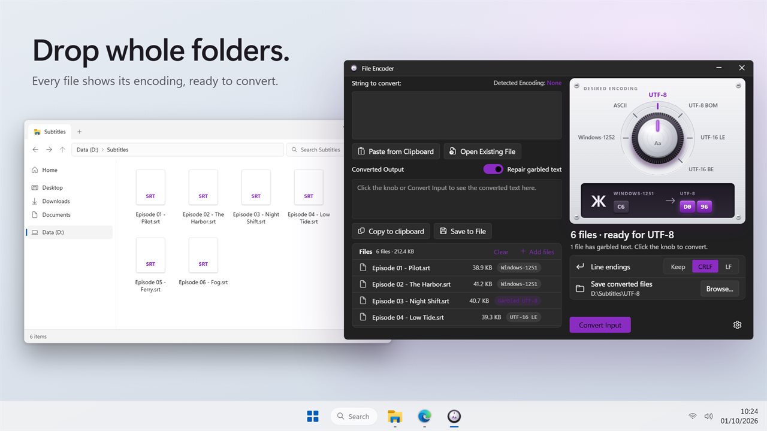Viewport: 767px width, 431px height.
Task: Click the file icon for Episode 04 - Low Tide.srt row
Action: [363, 317]
